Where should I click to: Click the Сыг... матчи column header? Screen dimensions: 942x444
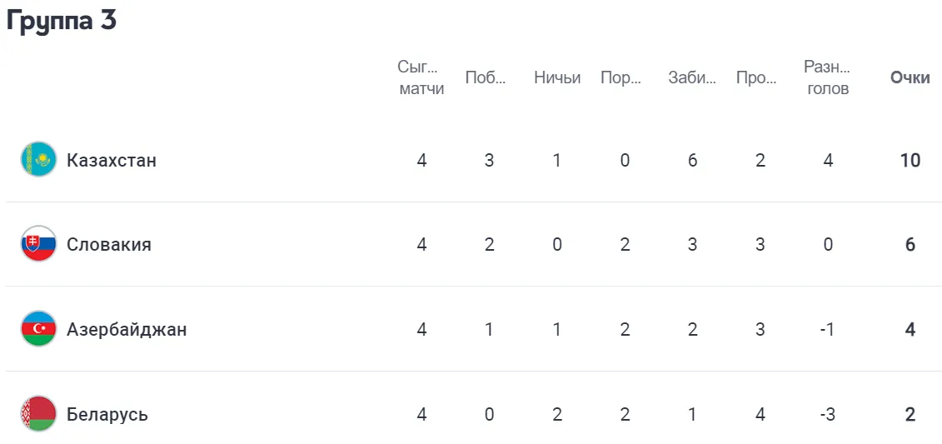(421, 78)
